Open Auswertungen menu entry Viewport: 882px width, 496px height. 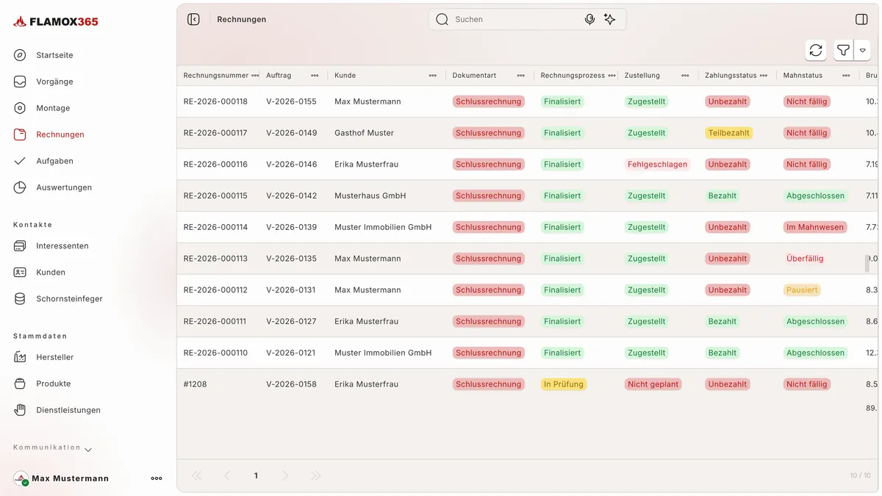[x=64, y=187]
